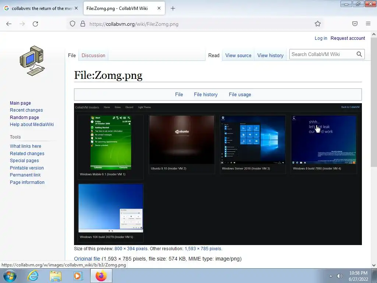Open Windows Media Player from taskbar
Screen dimensions: 377x283
tap(78, 276)
